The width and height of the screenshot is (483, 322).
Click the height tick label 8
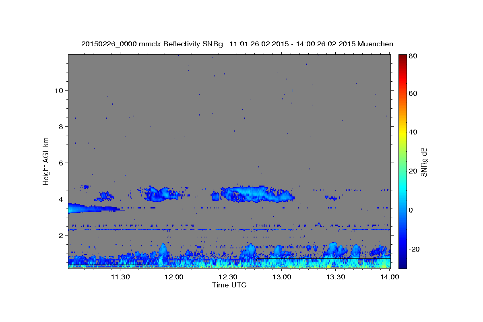click(61, 126)
